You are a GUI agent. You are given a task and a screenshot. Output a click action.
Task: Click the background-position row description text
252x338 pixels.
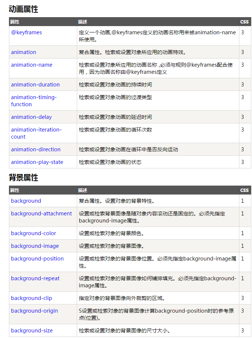[x=158, y=262]
